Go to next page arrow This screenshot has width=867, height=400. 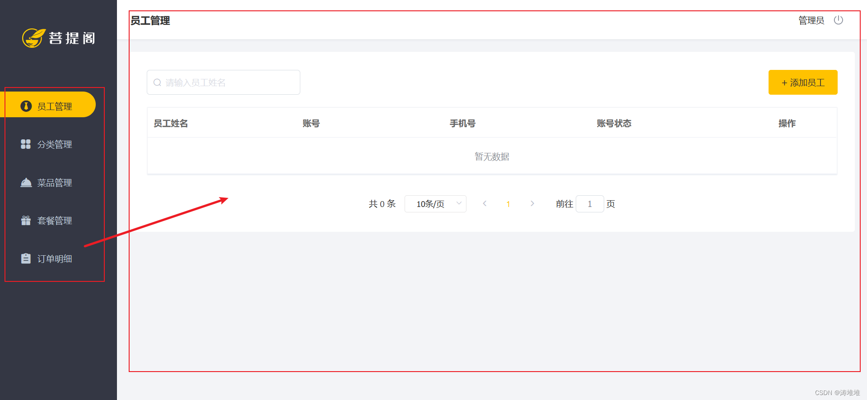point(532,204)
